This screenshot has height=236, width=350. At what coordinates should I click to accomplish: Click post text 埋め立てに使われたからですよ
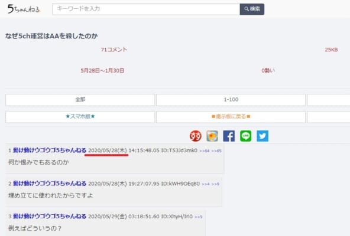tap(50, 196)
